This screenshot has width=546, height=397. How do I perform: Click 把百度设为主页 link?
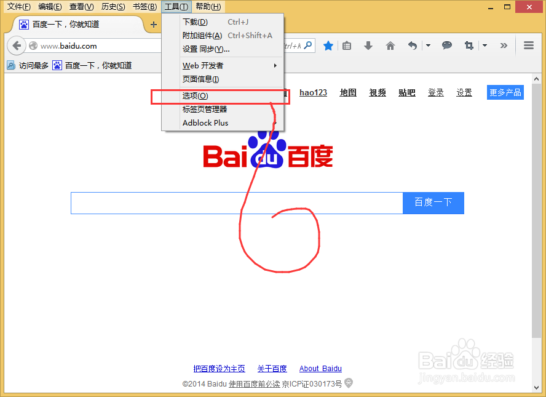click(x=220, y=369)
